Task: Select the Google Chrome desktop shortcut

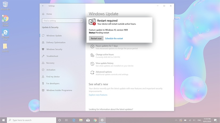Action: (5, 20)
